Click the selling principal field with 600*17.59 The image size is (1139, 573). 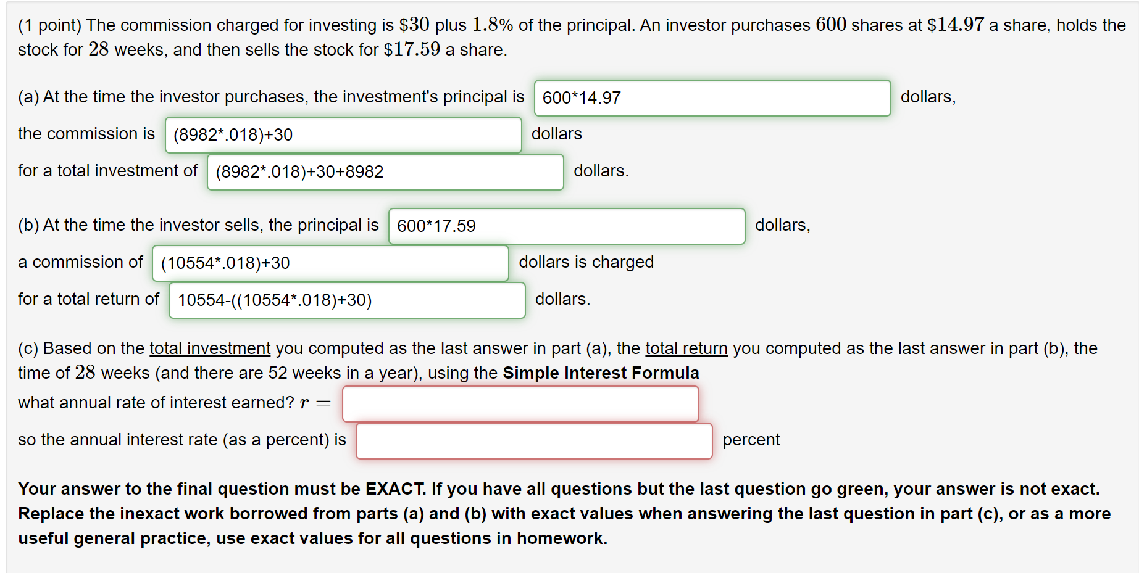coord(565,226)
